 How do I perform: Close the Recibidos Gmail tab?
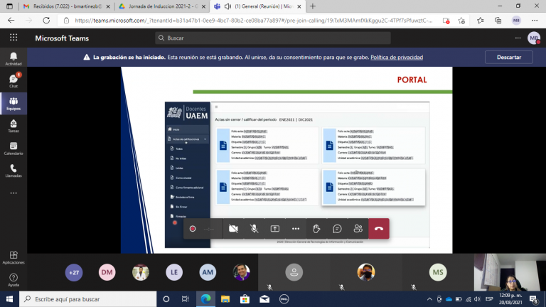pyautogui.click(x=108, y=6)
